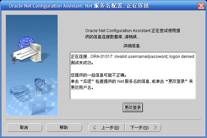Open help with the 帮助 button
Viewport: 207px width, 138px height.
pos(63,127)
